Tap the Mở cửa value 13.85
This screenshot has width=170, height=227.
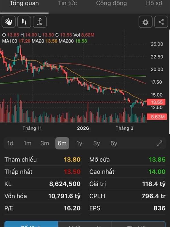tap(157, 159)
